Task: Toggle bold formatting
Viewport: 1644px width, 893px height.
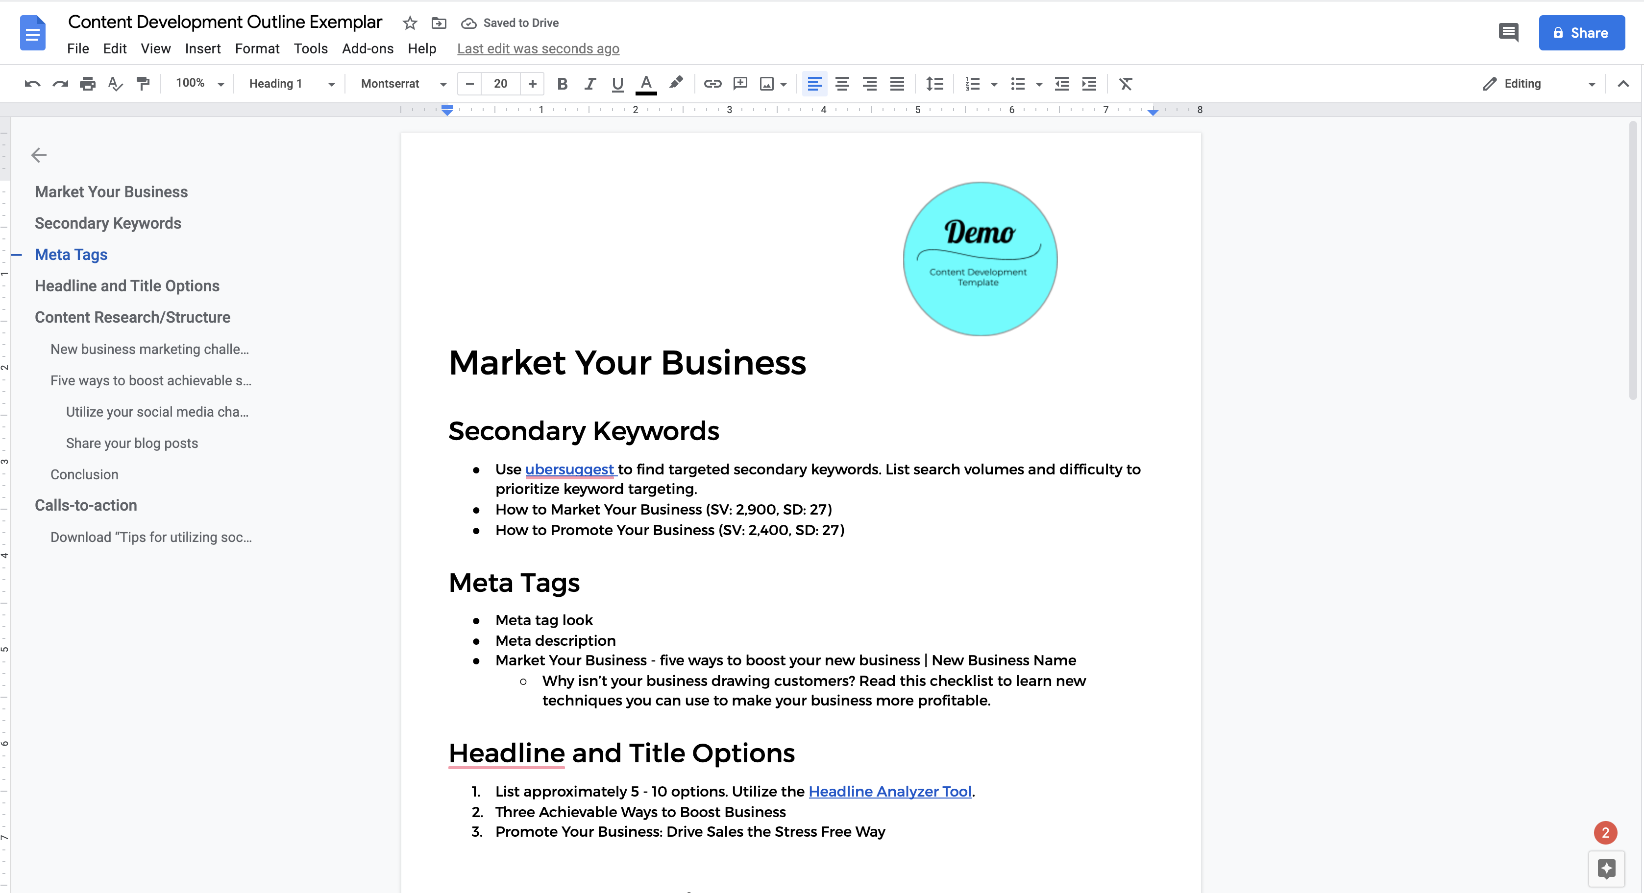Action: tap(562, 84)
